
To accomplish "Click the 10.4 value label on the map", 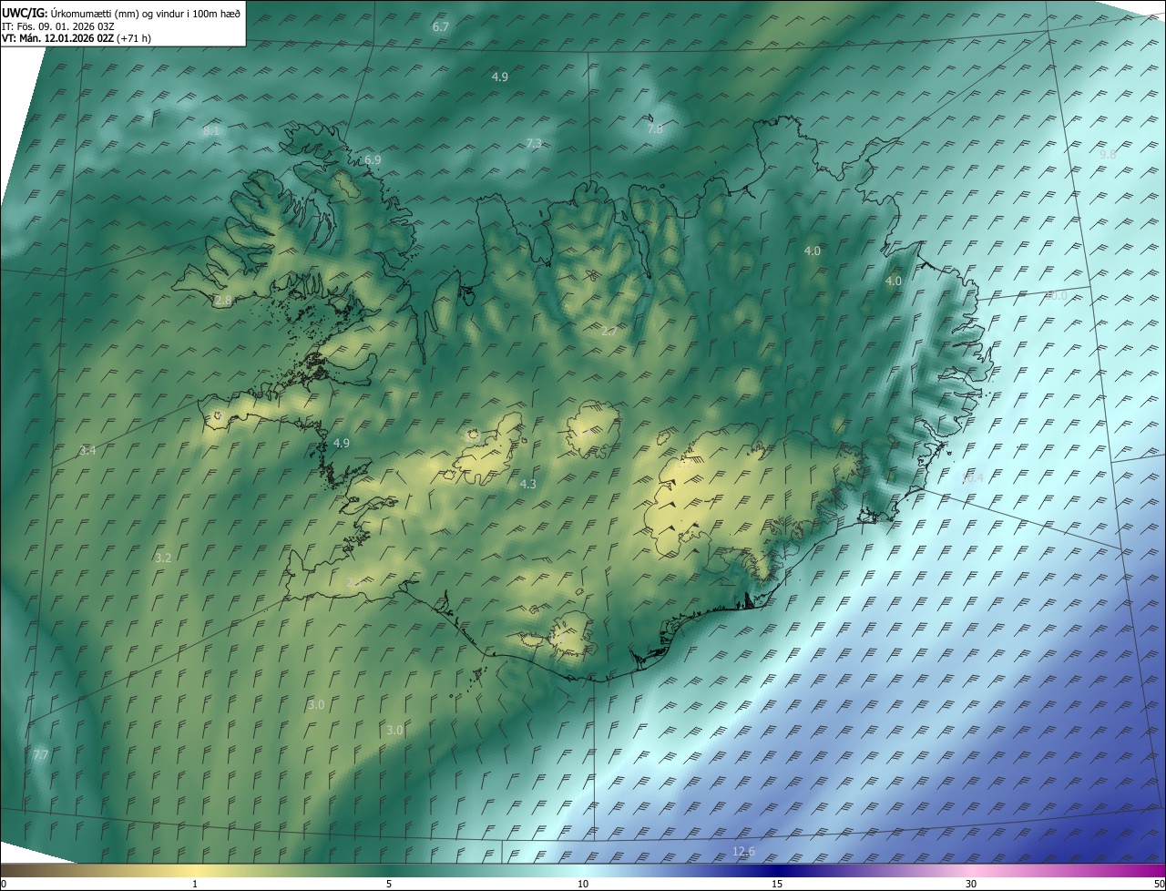I will pos(973,477).
